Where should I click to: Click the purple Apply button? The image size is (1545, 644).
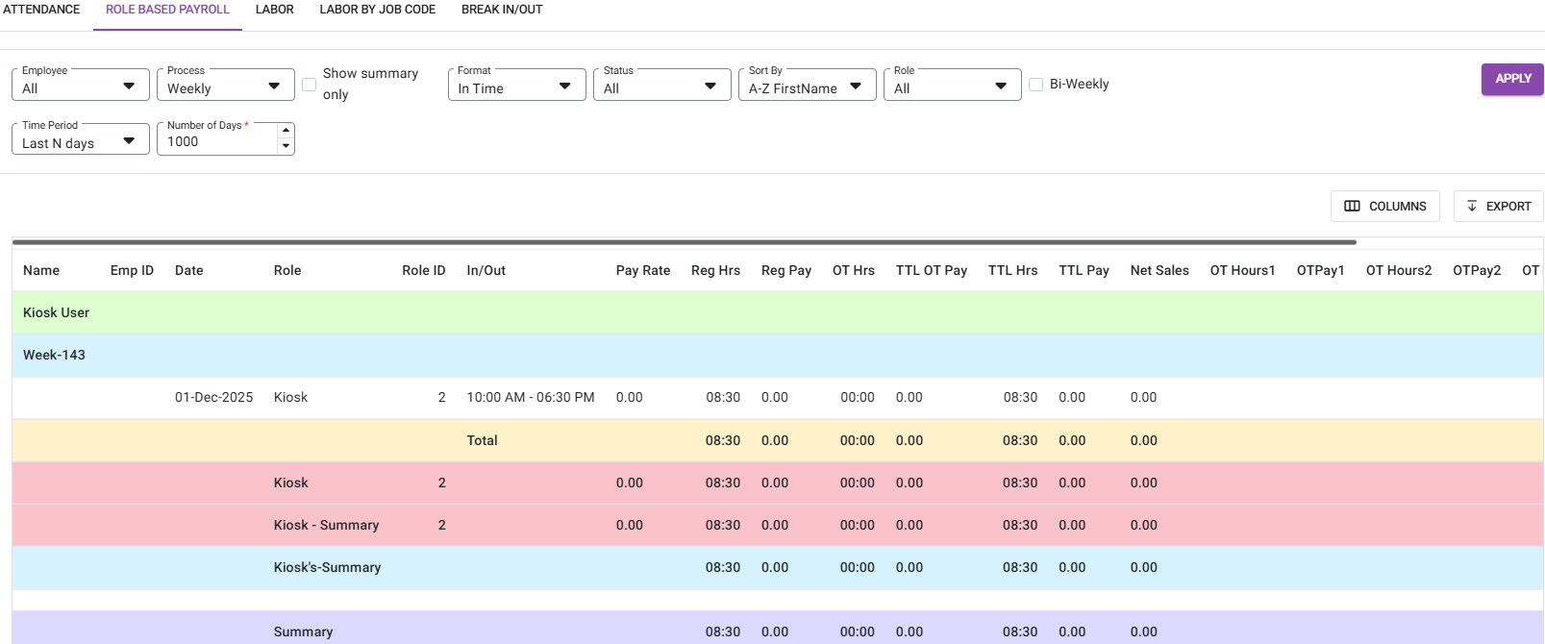coord(1511,79)
